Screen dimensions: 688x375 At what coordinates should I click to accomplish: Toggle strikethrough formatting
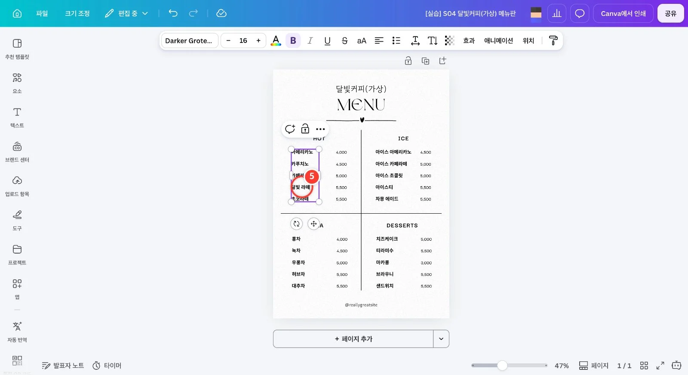[344, 41]
